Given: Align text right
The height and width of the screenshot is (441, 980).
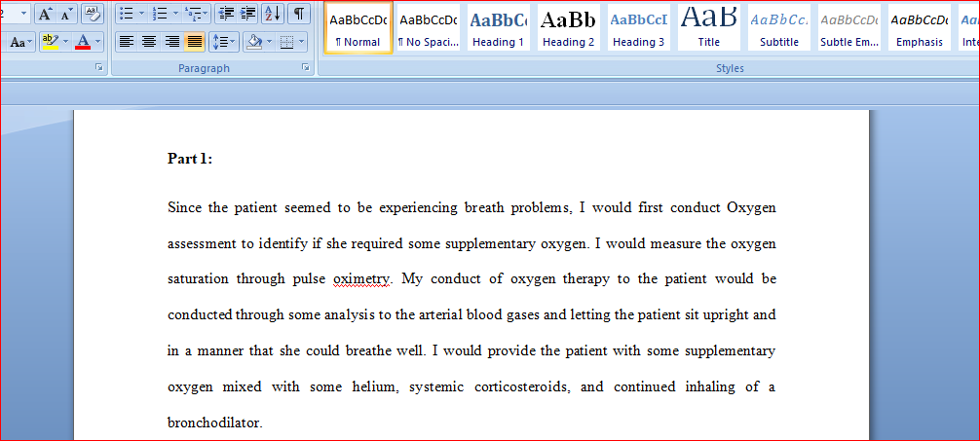Looking at the screenshot, I should [x=171, y=43].
